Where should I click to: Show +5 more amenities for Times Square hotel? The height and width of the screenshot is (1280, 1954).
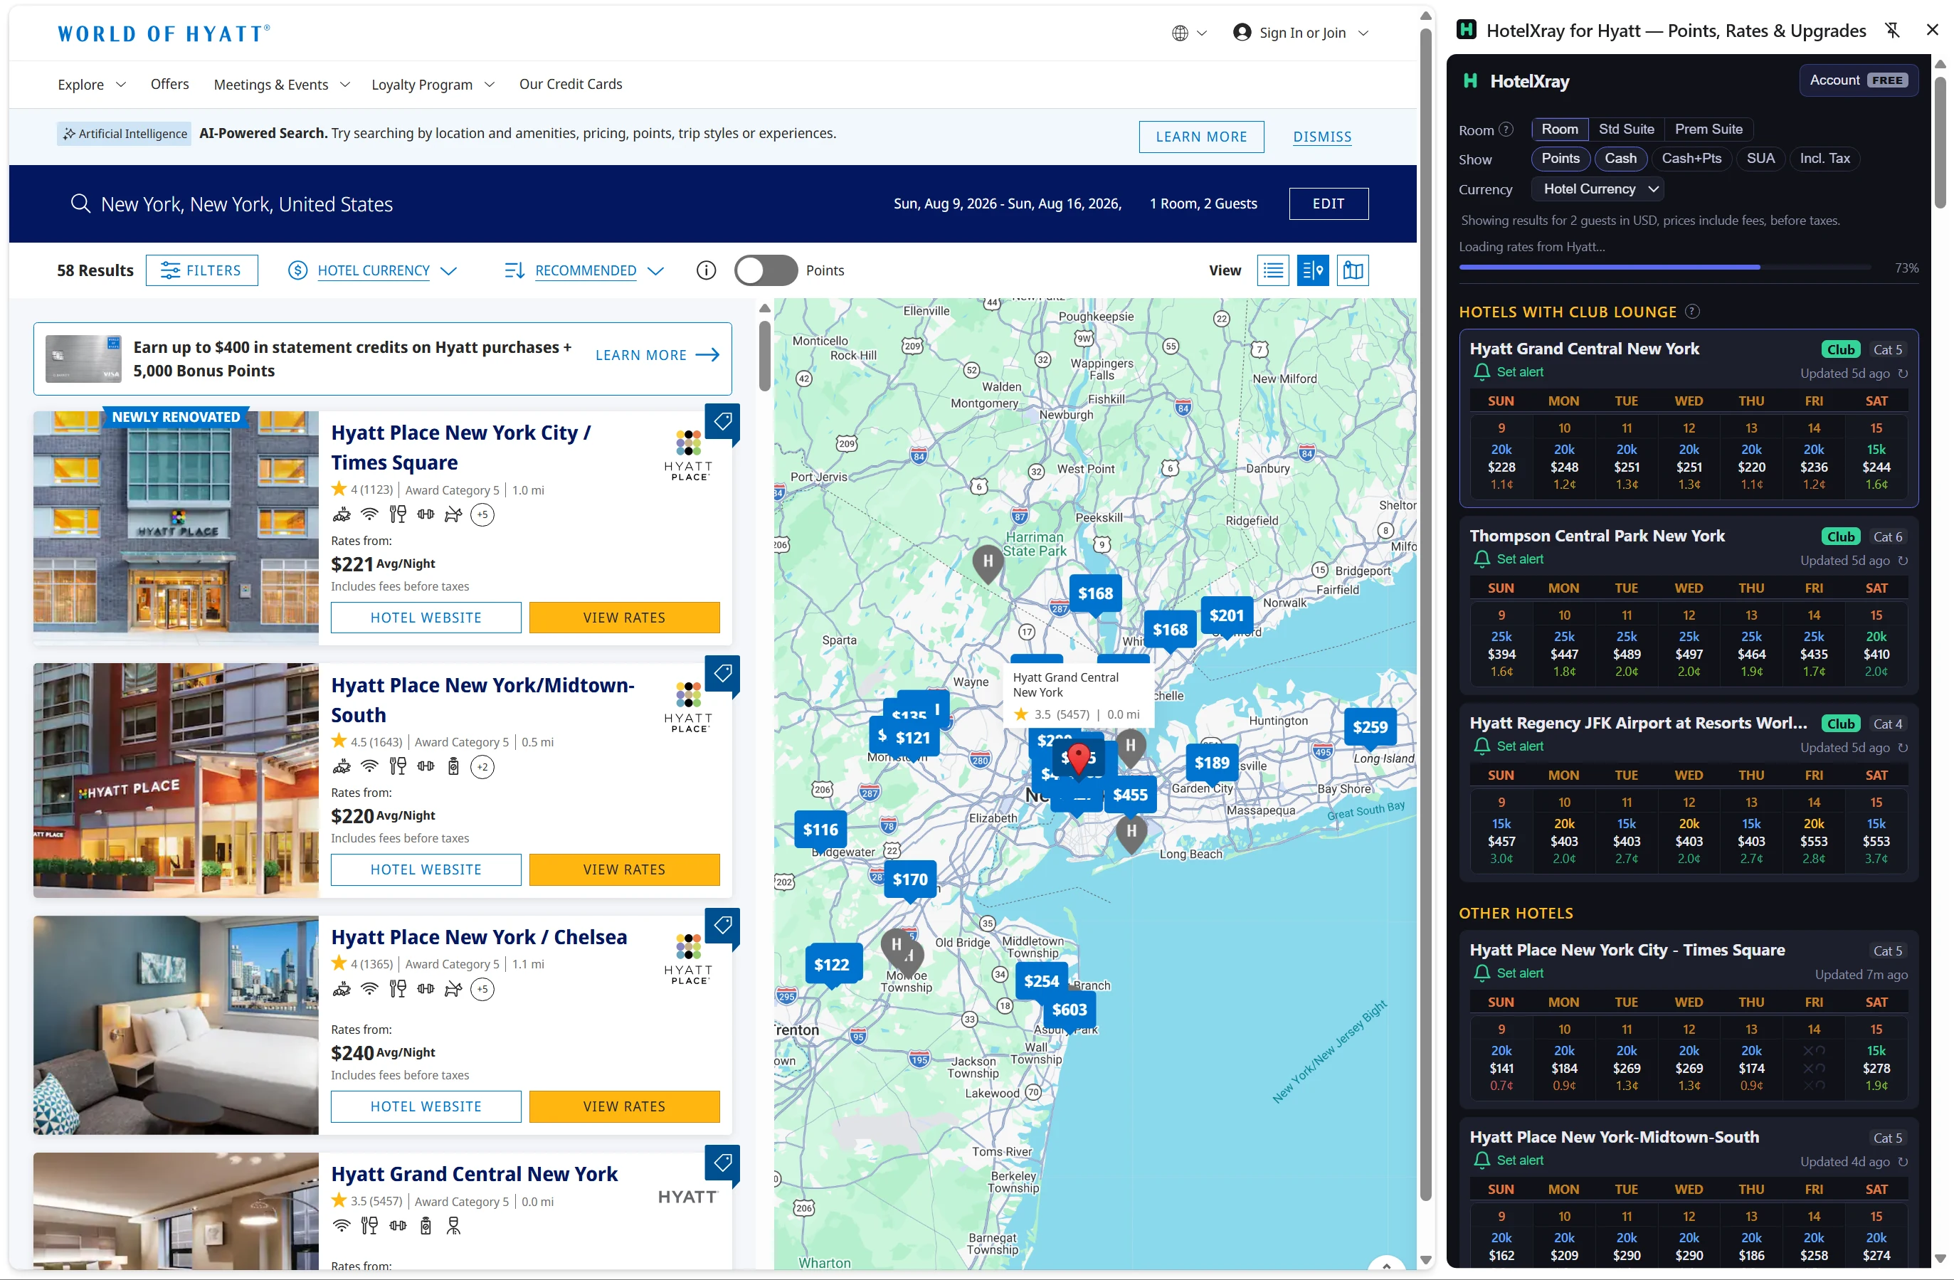[x=482, y=515]
